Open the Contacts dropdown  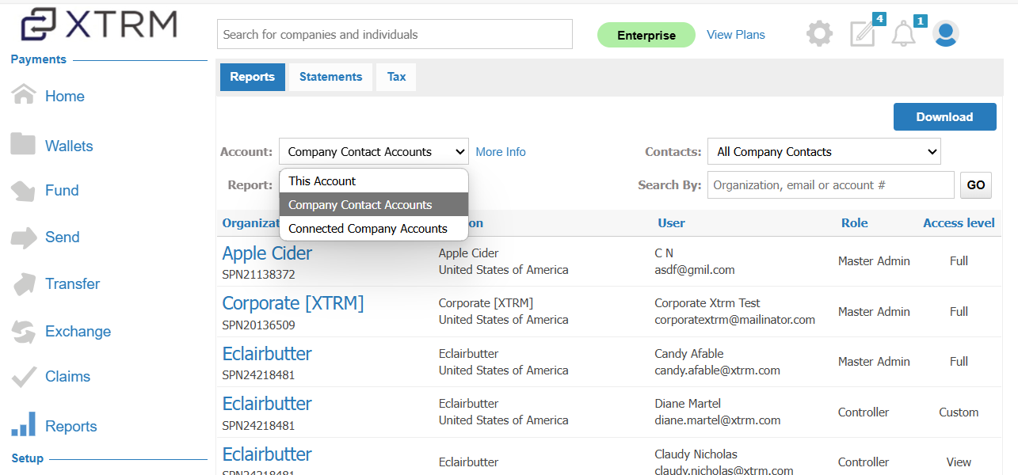click(824, 151)
